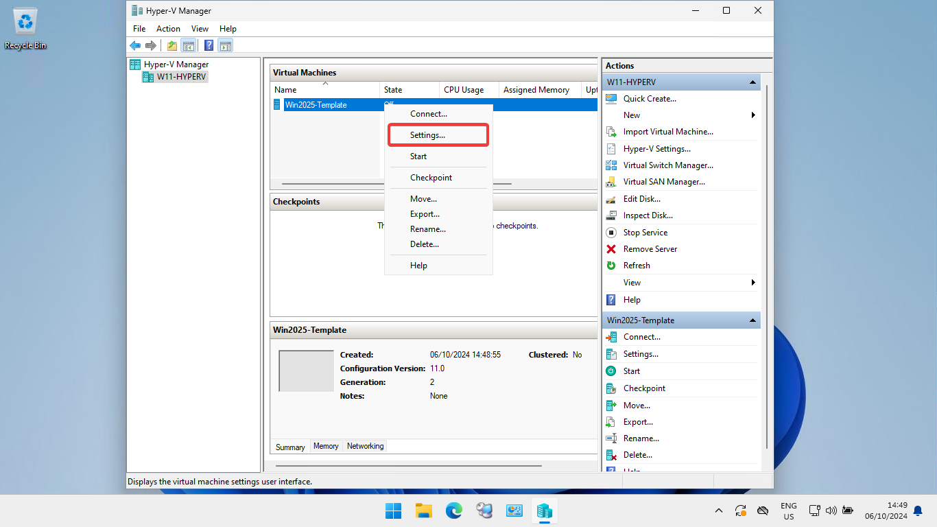
Task: Collapse the W11-HYPERV section in Actions pane
Action: (753, 82)
